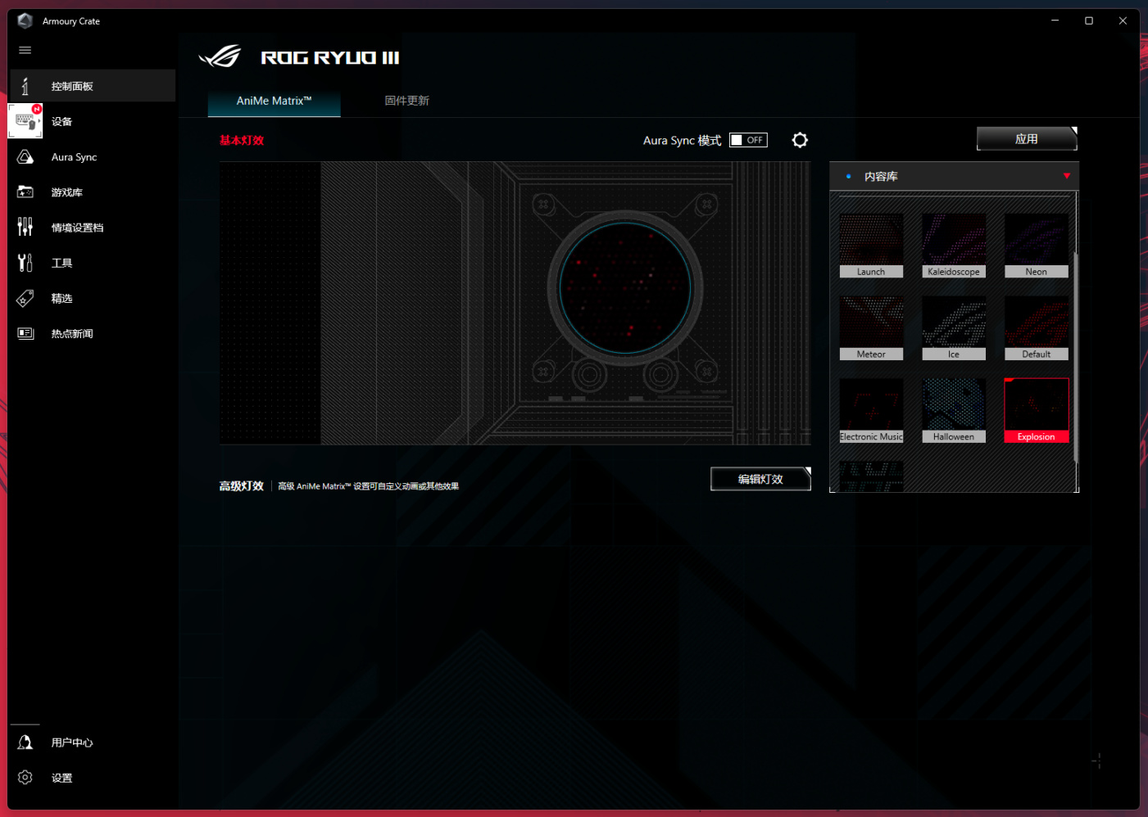Viewport: 1148px width, 817px height.
Task: Open the 用户中心 user center icon
Action: coord(25,743)
